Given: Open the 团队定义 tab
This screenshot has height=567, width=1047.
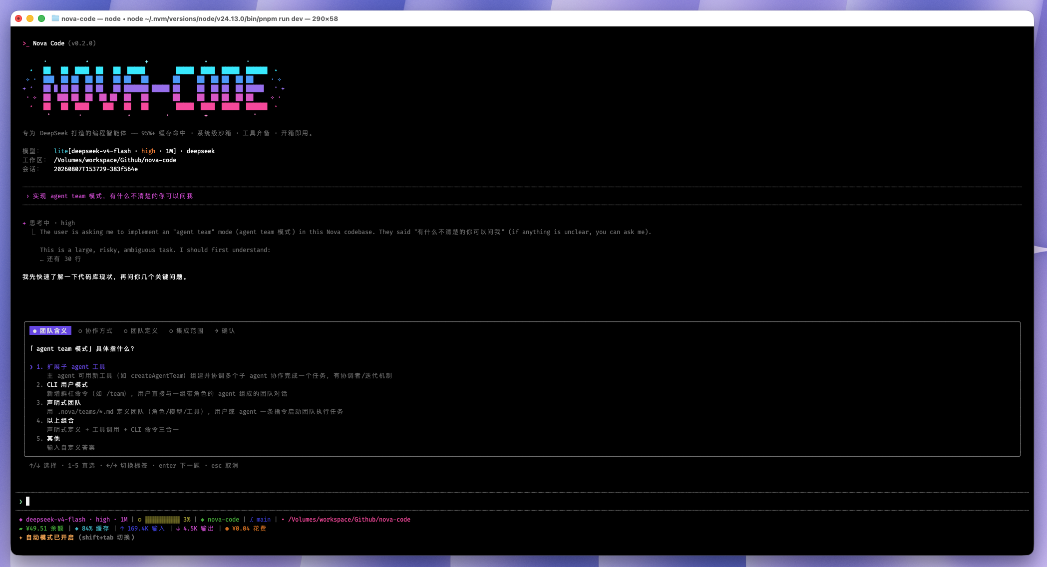Looking at the screenshot, I should pyautogui.click(x=141, y=331).
